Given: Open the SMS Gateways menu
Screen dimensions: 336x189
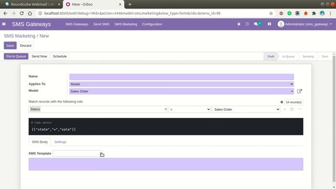Looking at the screenshot, I should click(77, 24).
